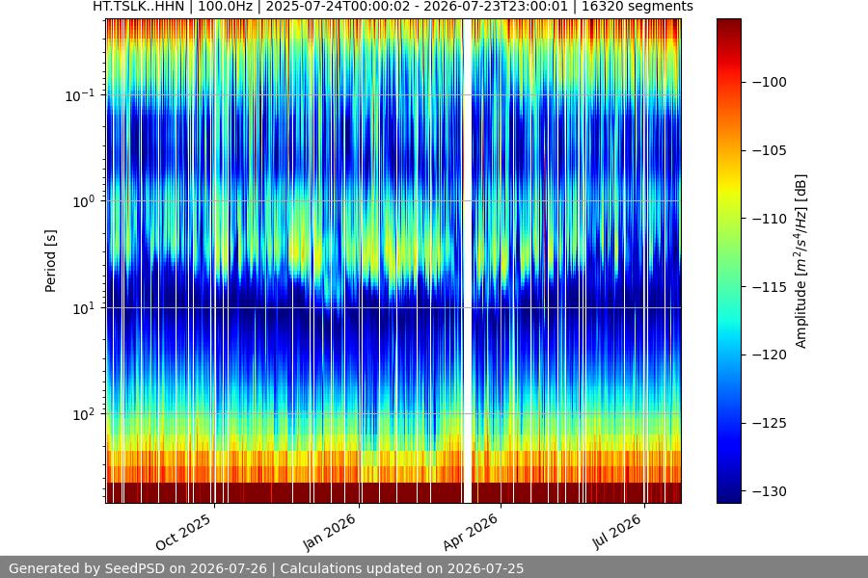Click the −100 colorbar tick value
Screen dimensions: 868x578
point(770,82)
